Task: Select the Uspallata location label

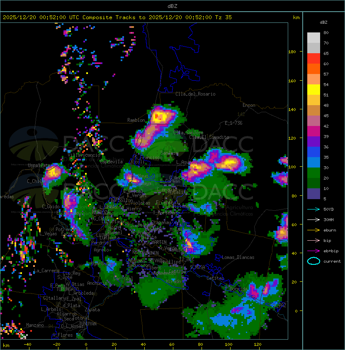Action: (x=39, y=165)
